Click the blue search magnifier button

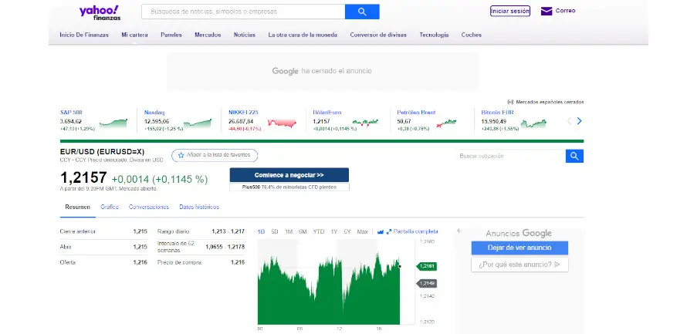click(362, 12)
